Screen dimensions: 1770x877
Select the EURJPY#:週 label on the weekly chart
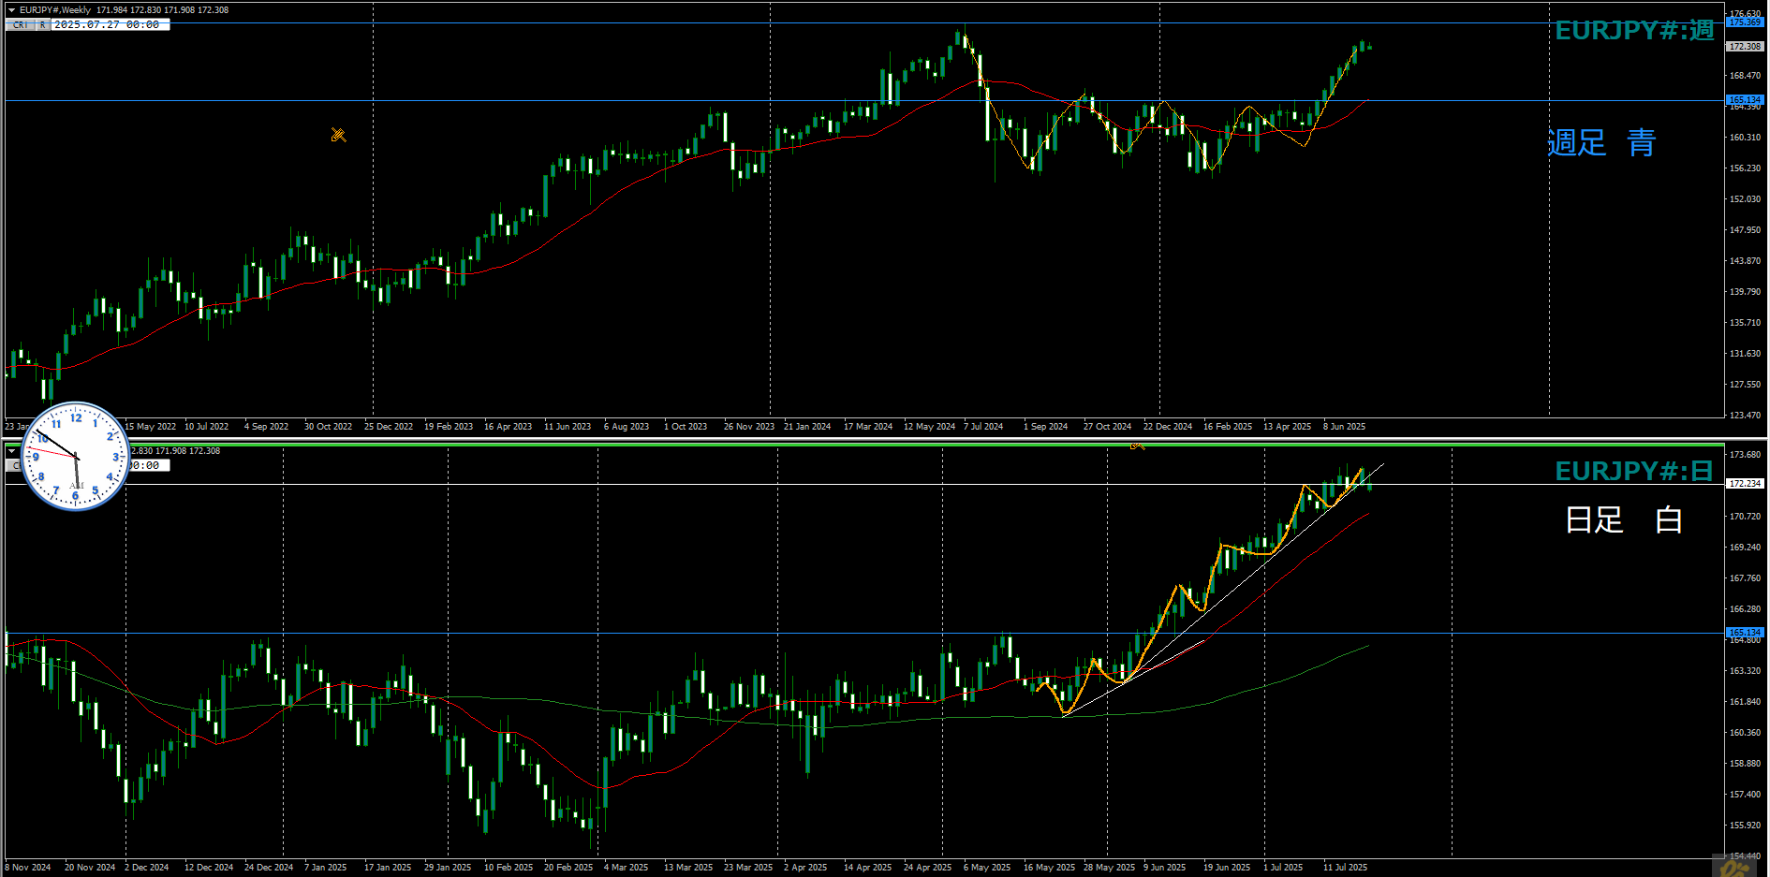click(1635, 31)
